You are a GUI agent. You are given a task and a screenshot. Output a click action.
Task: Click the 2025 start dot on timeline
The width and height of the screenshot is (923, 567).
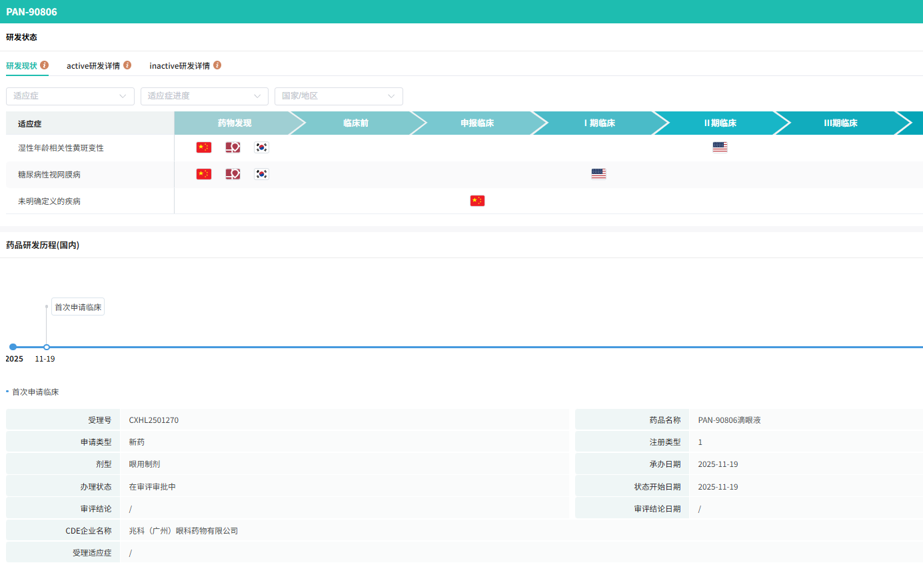(13, 347)
